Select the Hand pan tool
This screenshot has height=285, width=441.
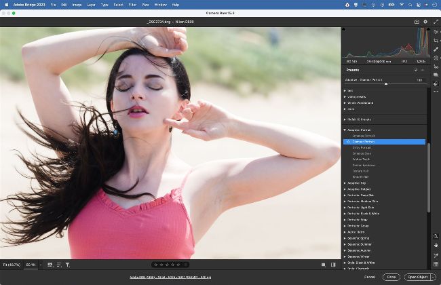click(x=436, y=245)
